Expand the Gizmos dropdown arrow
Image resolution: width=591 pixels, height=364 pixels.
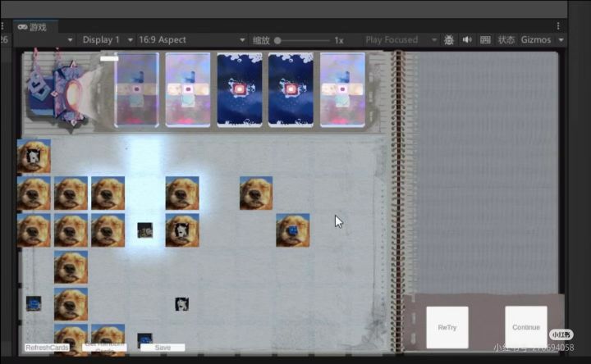coord(561,40)
